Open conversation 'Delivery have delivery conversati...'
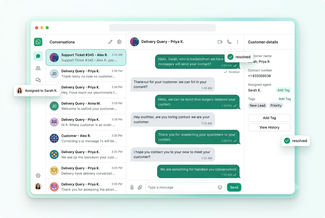This screenshot has width=325, height=218. click(86, 171)
